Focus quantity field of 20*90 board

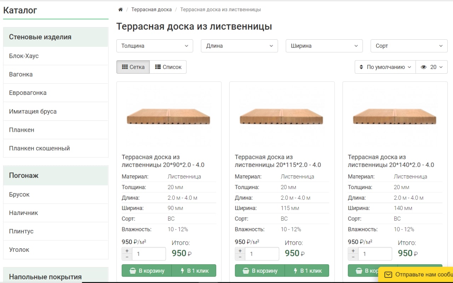[149, 254]
